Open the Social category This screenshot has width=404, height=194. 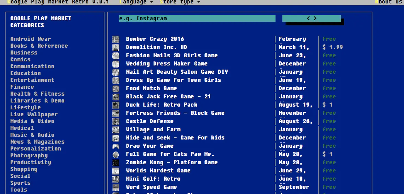20,176
